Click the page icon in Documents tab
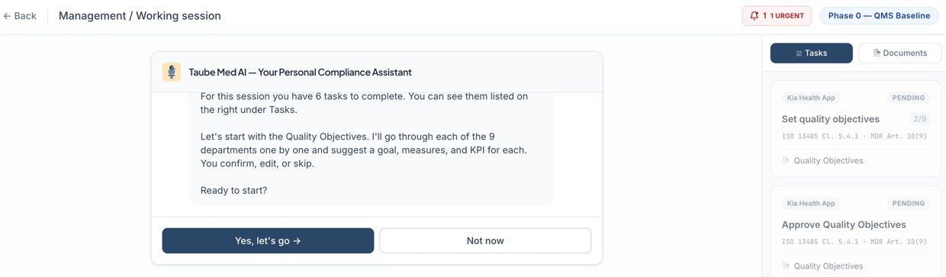Viewport: 946px width, 277px height. pyautogui.click(x=877, y=53)
